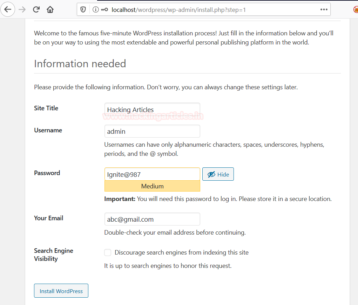Click the localhost URL in the address bar
358x305 pixels.
(x=178, y=10)
